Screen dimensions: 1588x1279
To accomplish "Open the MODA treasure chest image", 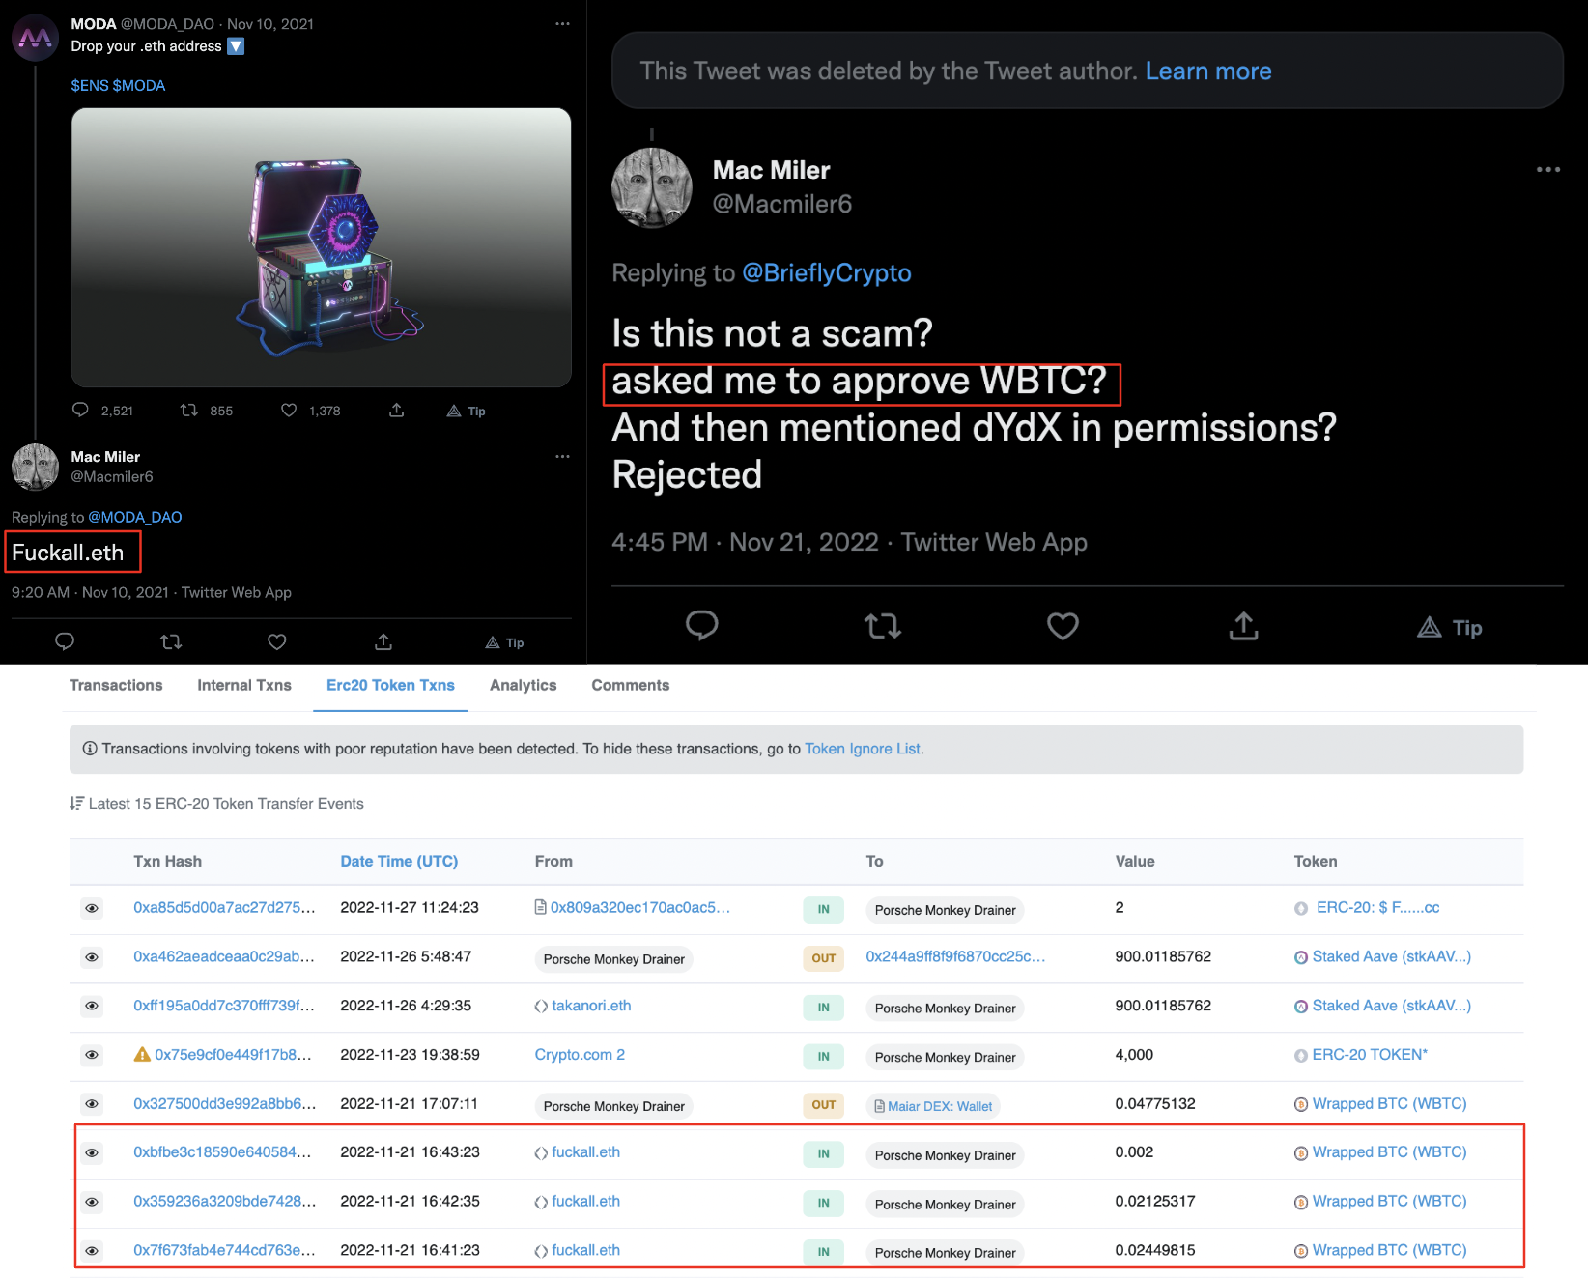I will tap(321, 247).
